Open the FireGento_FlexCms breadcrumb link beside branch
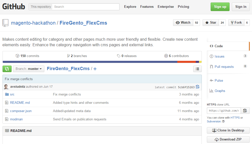Screen dimensions: 252x144 (68, 69)
